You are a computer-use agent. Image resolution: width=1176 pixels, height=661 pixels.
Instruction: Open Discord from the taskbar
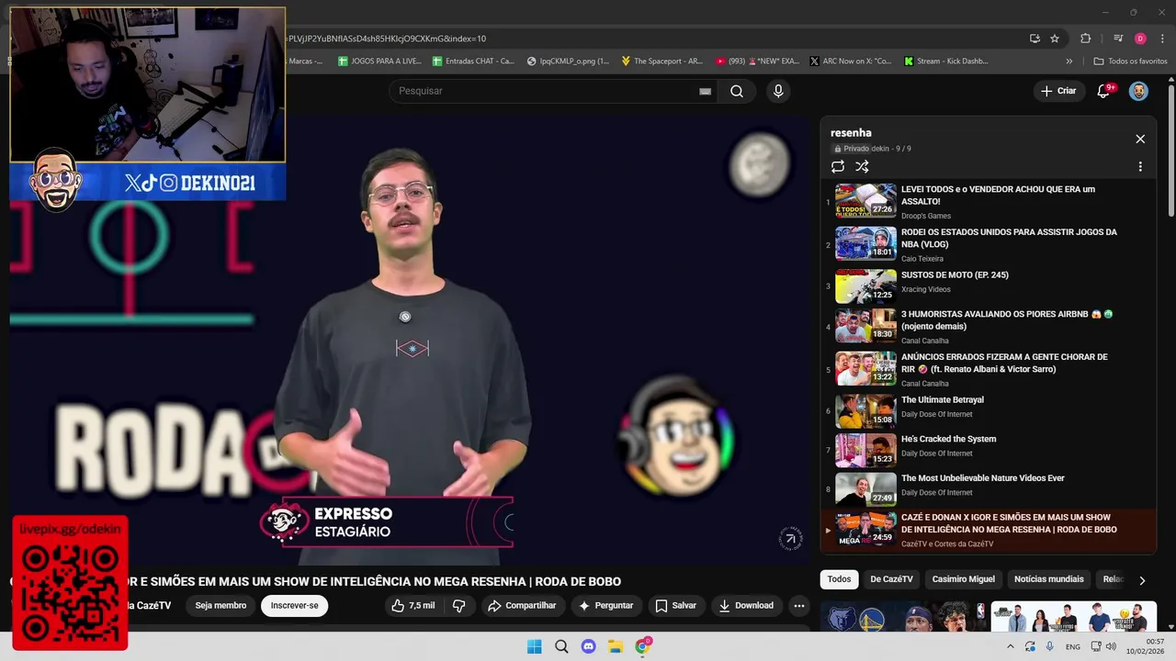coord(589,646)
